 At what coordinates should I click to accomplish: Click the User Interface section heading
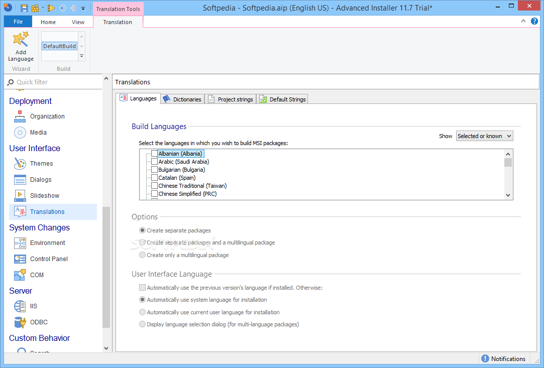[35, 148]
